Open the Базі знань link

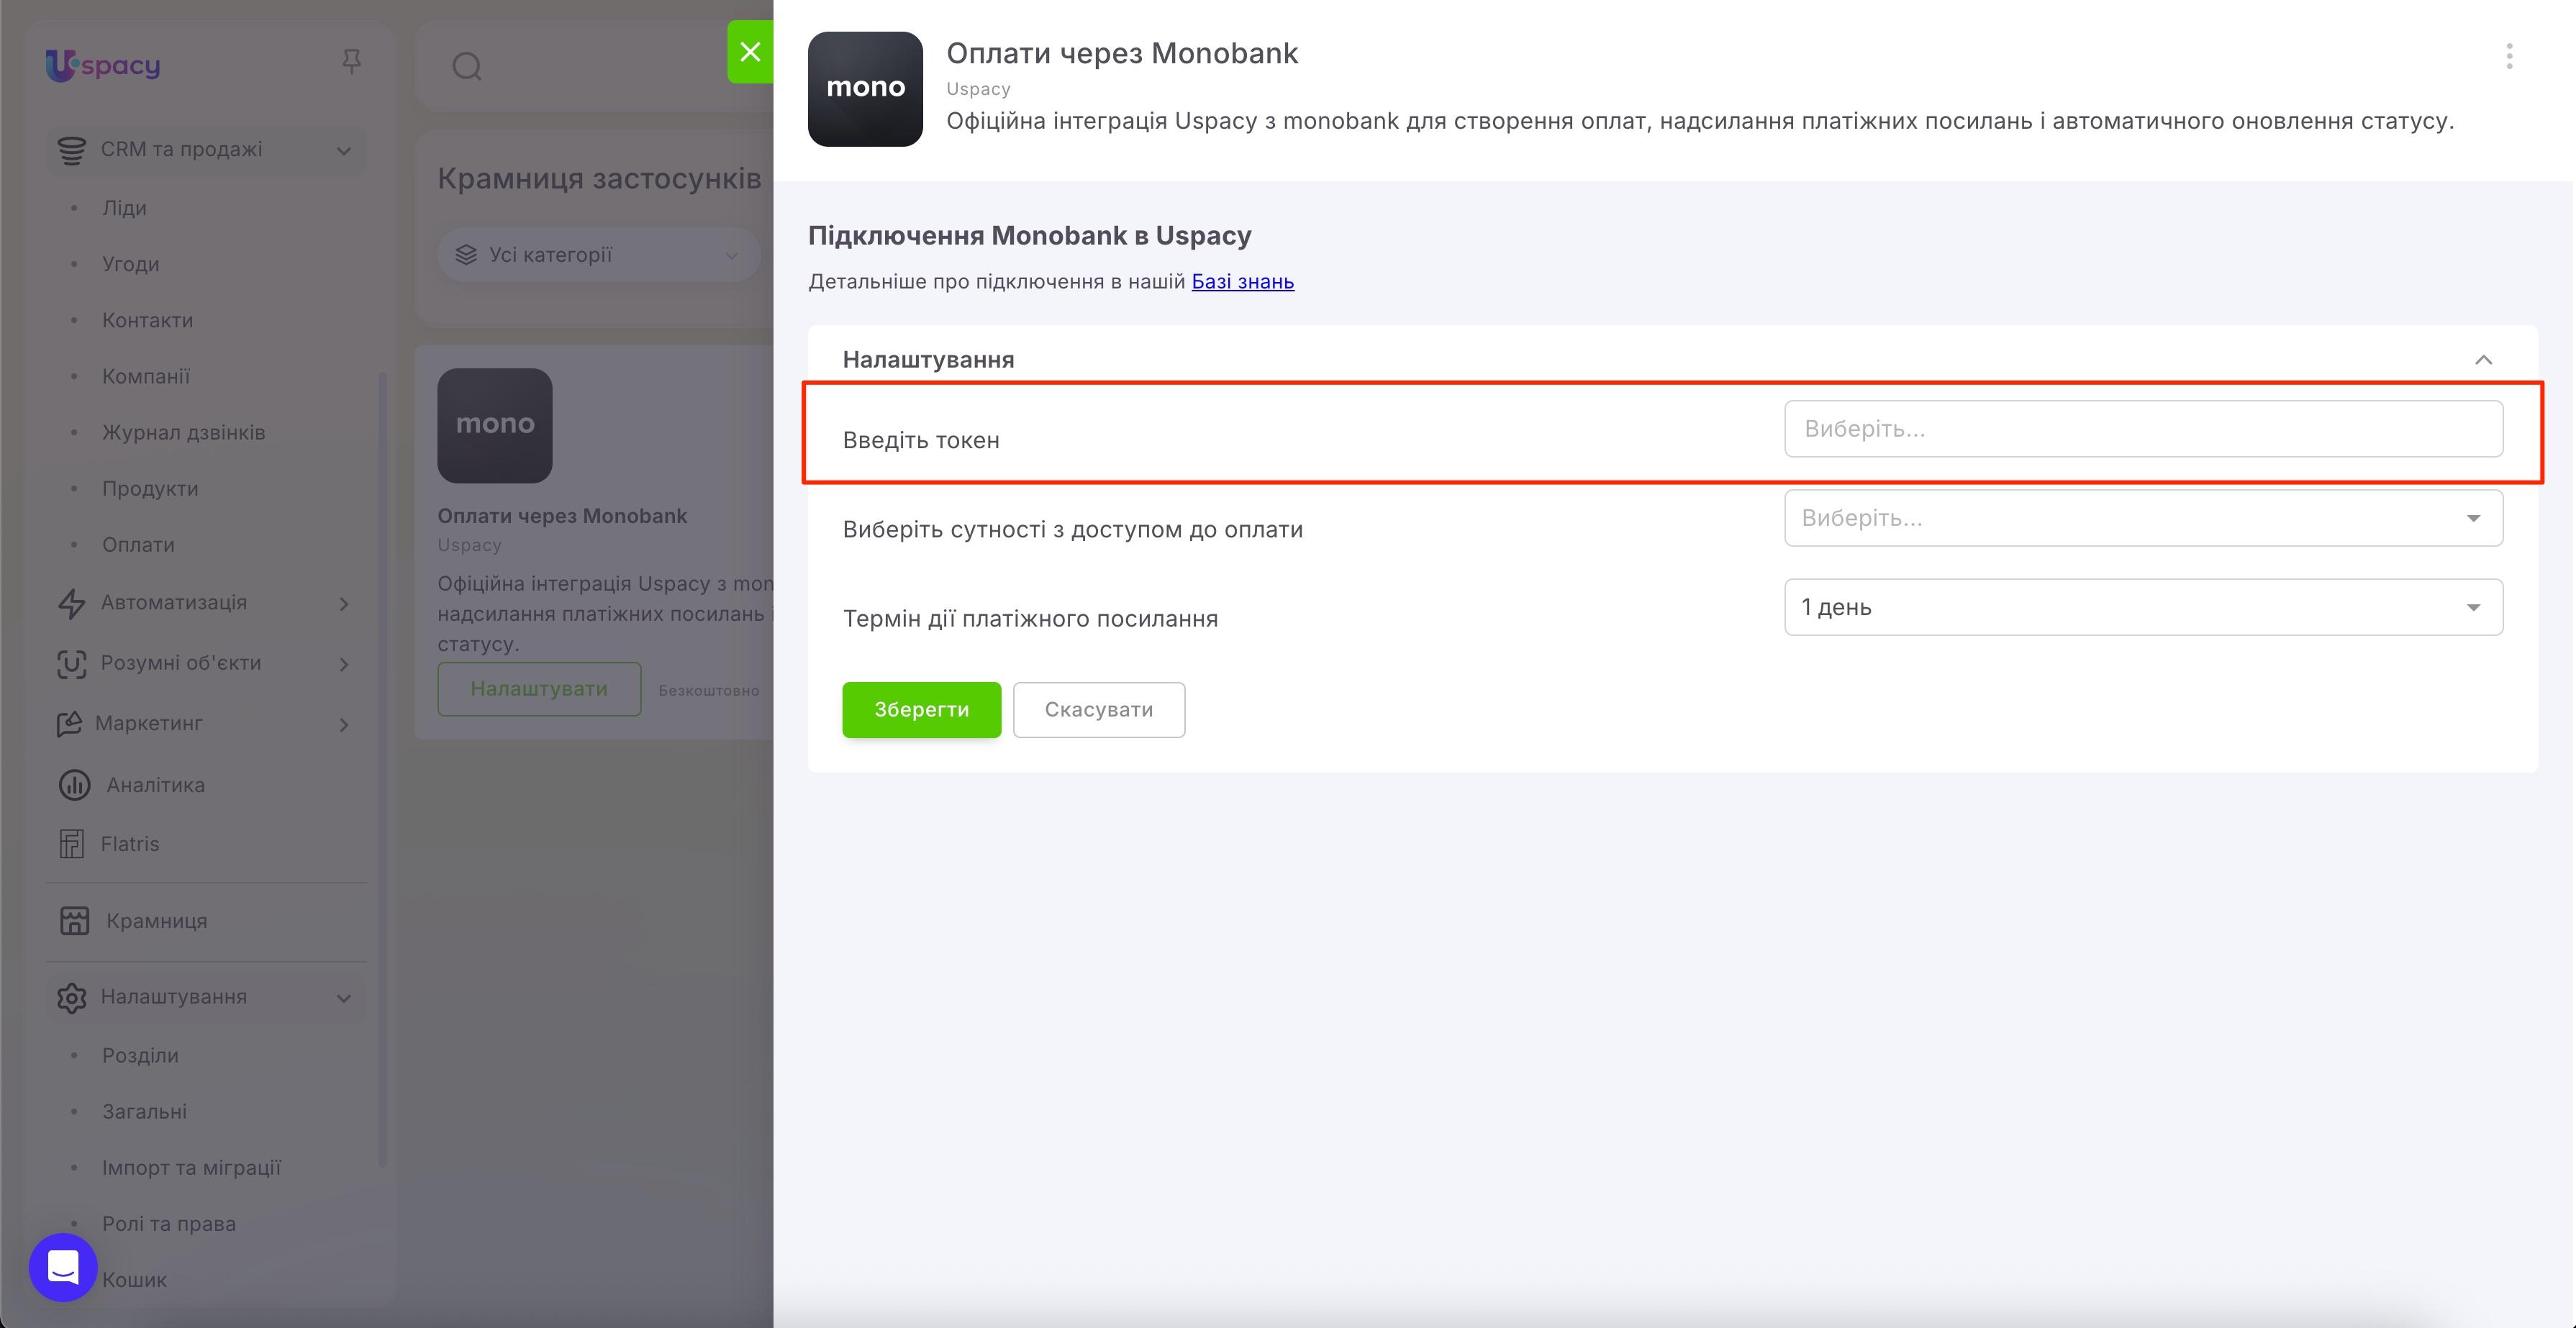tap(1242, 282)
